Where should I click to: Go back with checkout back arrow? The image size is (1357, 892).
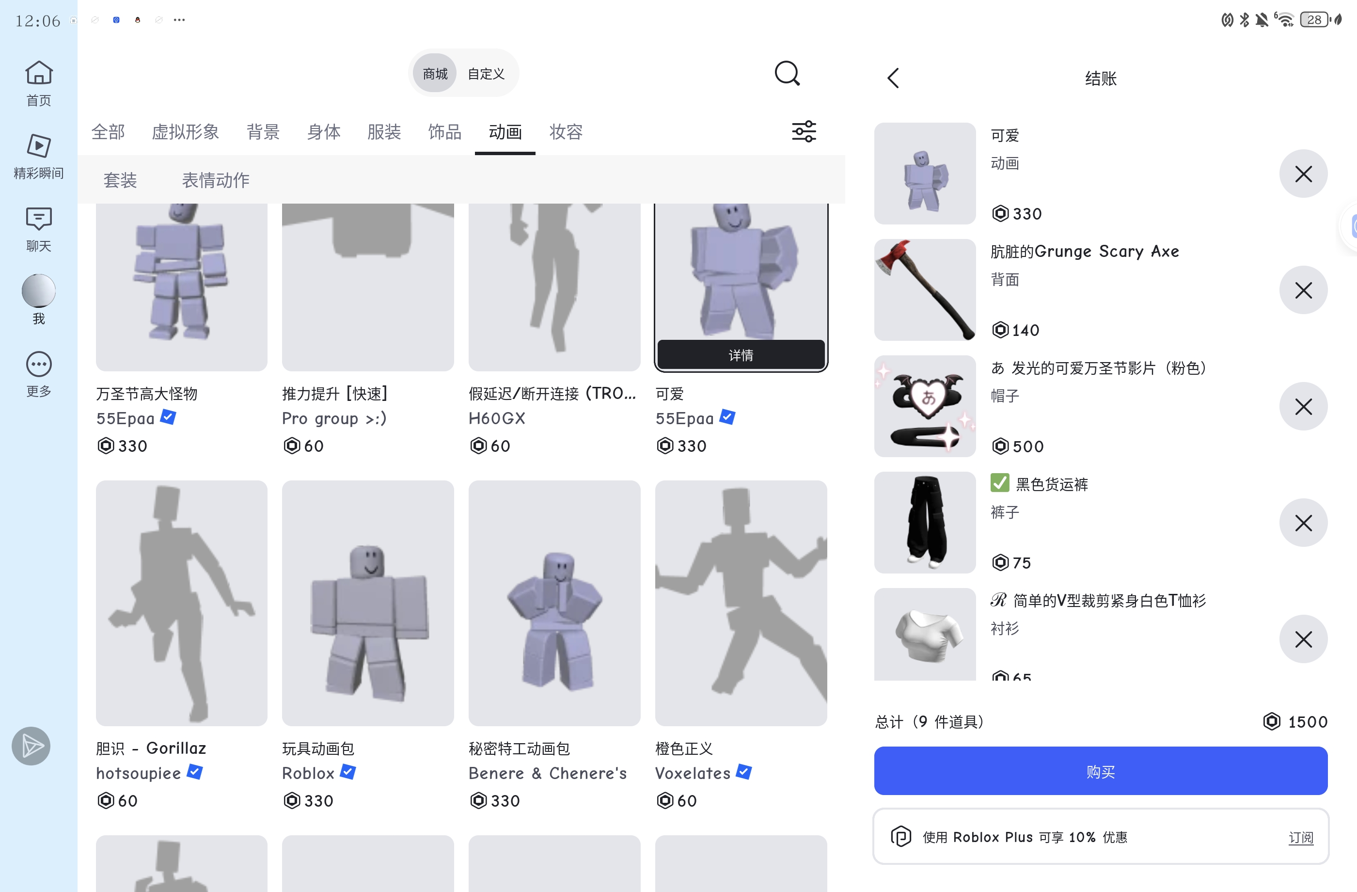coord(894,78)
